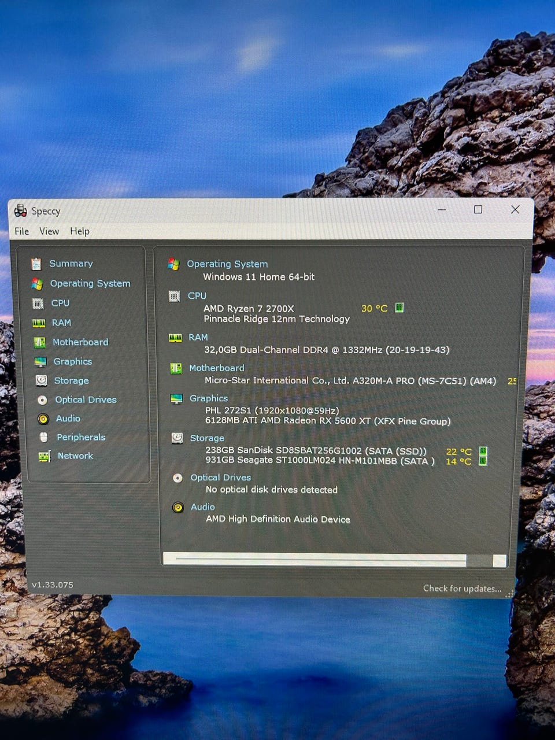Viewport: 555px width, 740px height.
Task: Select Optical Drives in the sidebar
Action: click(x=86, y=399)
